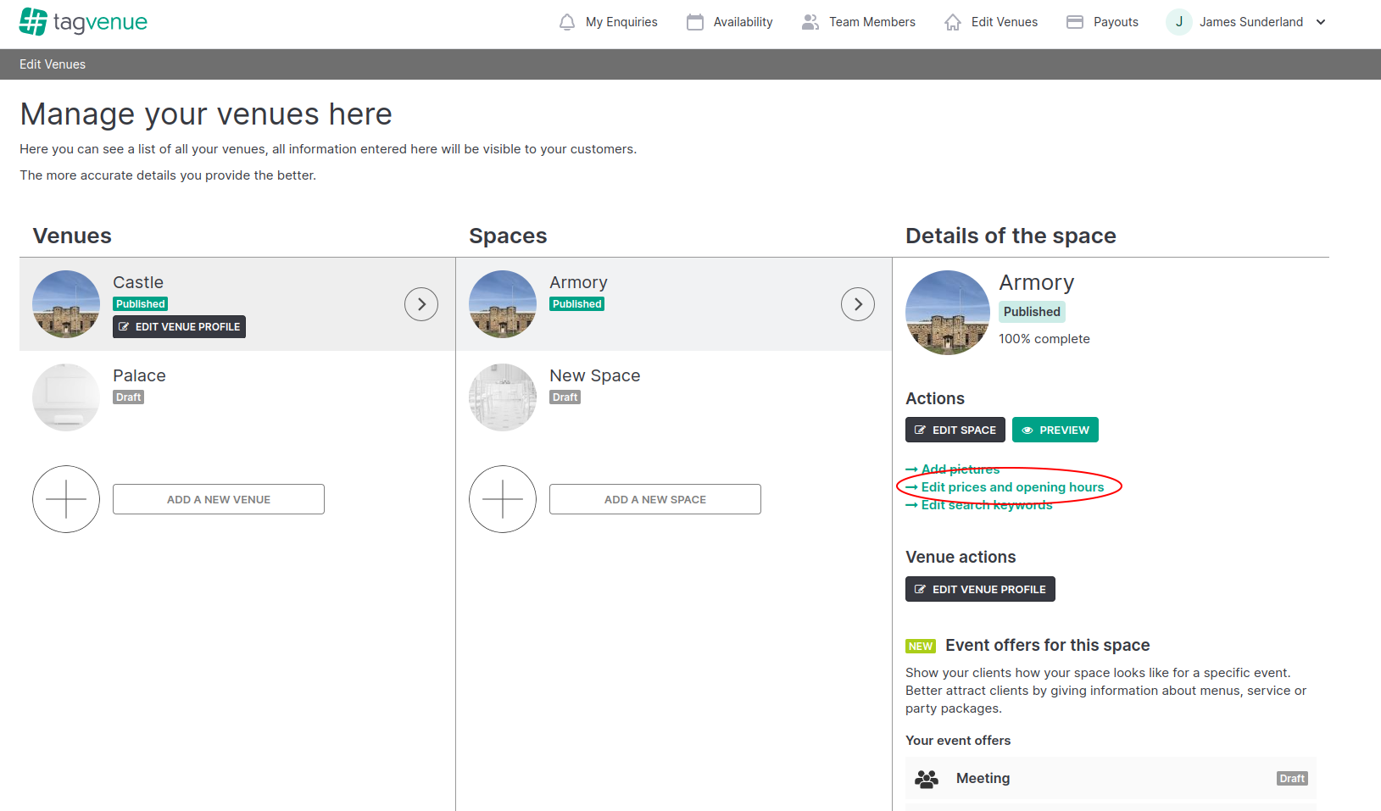
Task: Click the Castle venue name
Action: tap(138, 282)
